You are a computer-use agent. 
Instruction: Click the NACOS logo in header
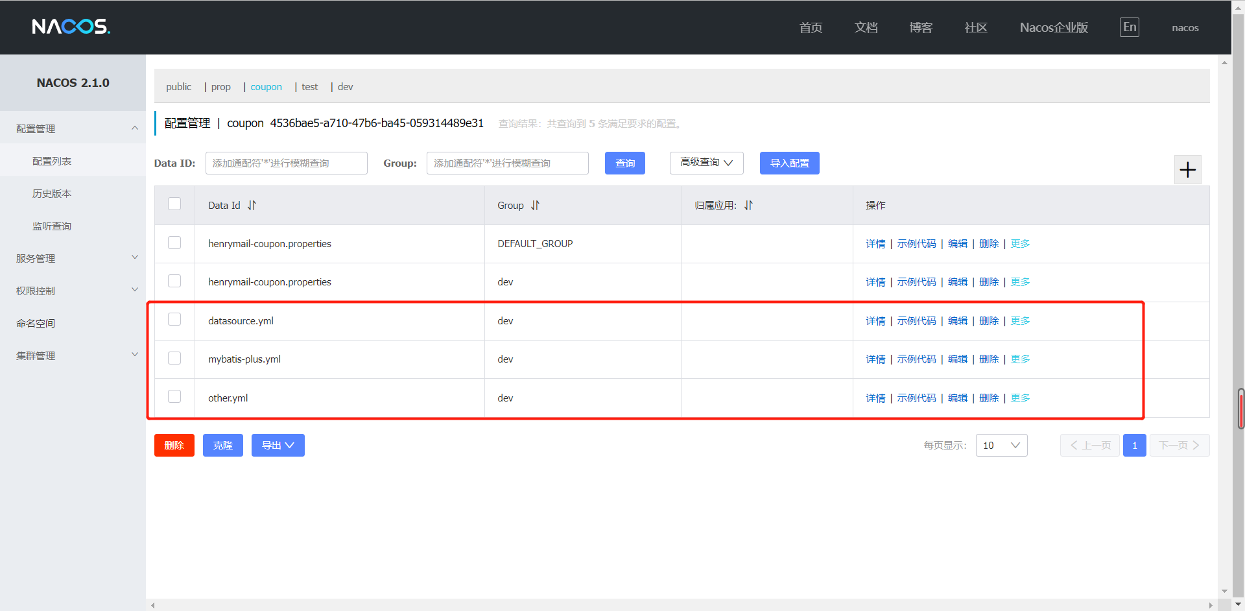[71, 27]
